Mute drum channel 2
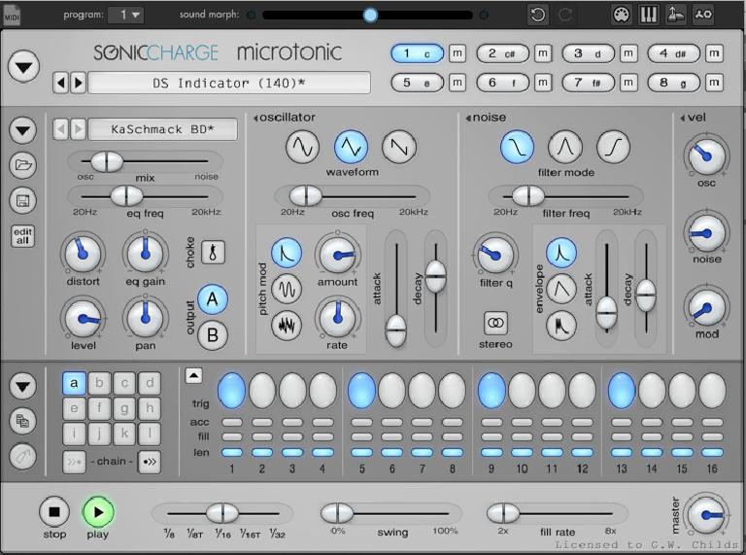Image resolution: width=746 pixels, height=555 pixels. [543, 53]
